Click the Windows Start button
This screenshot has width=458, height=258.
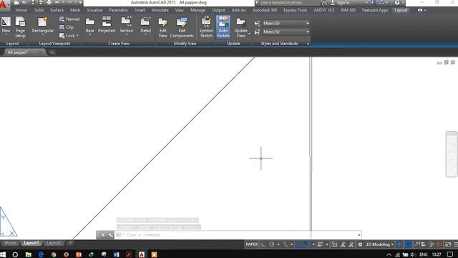(3, 254)
